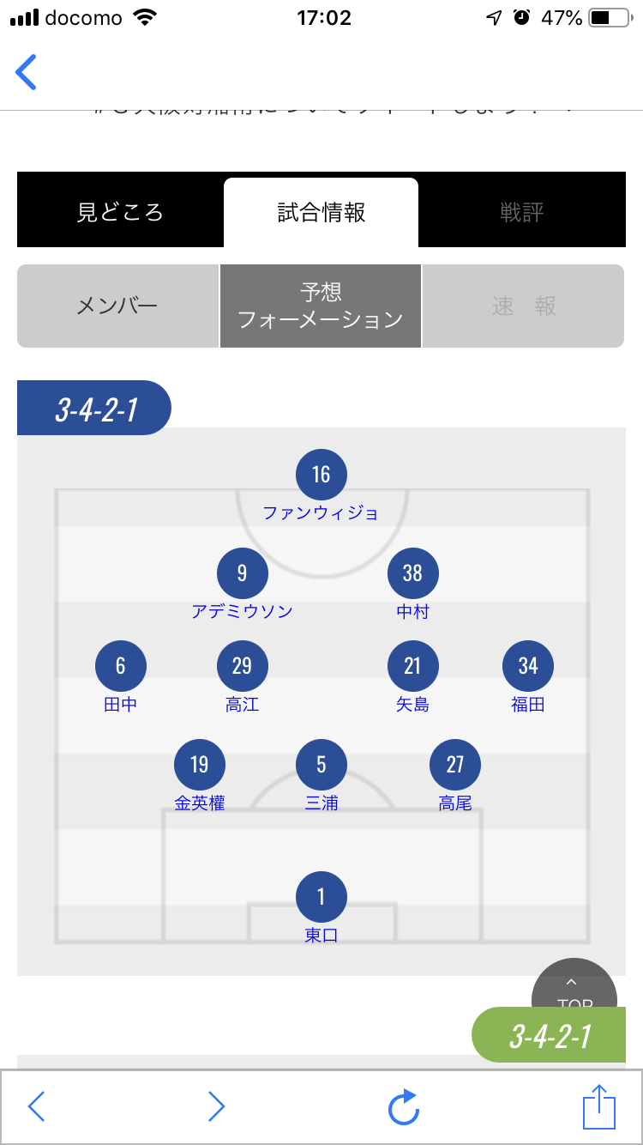643x1145 pixels.
Task: Tap the blue back chevron at top
Action: (27, 72)
